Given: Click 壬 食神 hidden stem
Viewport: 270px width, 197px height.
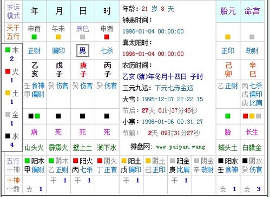Looking at the screenshot, I should (x=34, y=86).
